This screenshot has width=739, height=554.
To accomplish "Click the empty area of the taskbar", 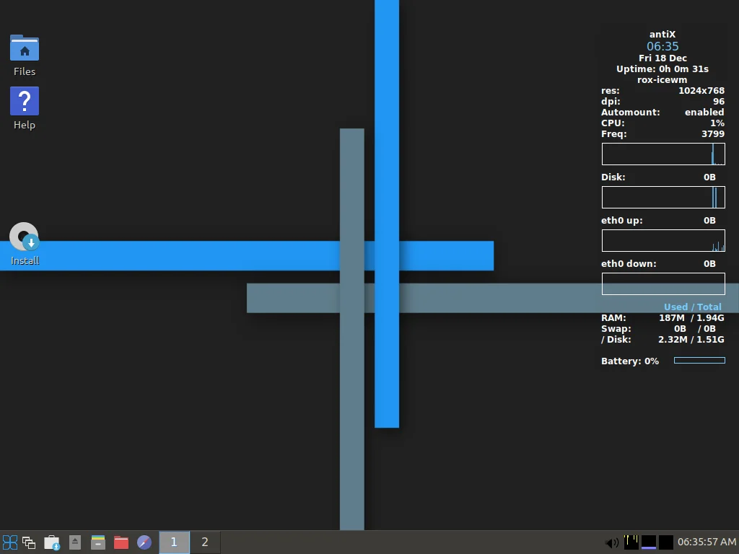I will click(x=404, y=542).
